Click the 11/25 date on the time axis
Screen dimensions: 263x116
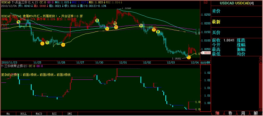[x=37, y=62]
